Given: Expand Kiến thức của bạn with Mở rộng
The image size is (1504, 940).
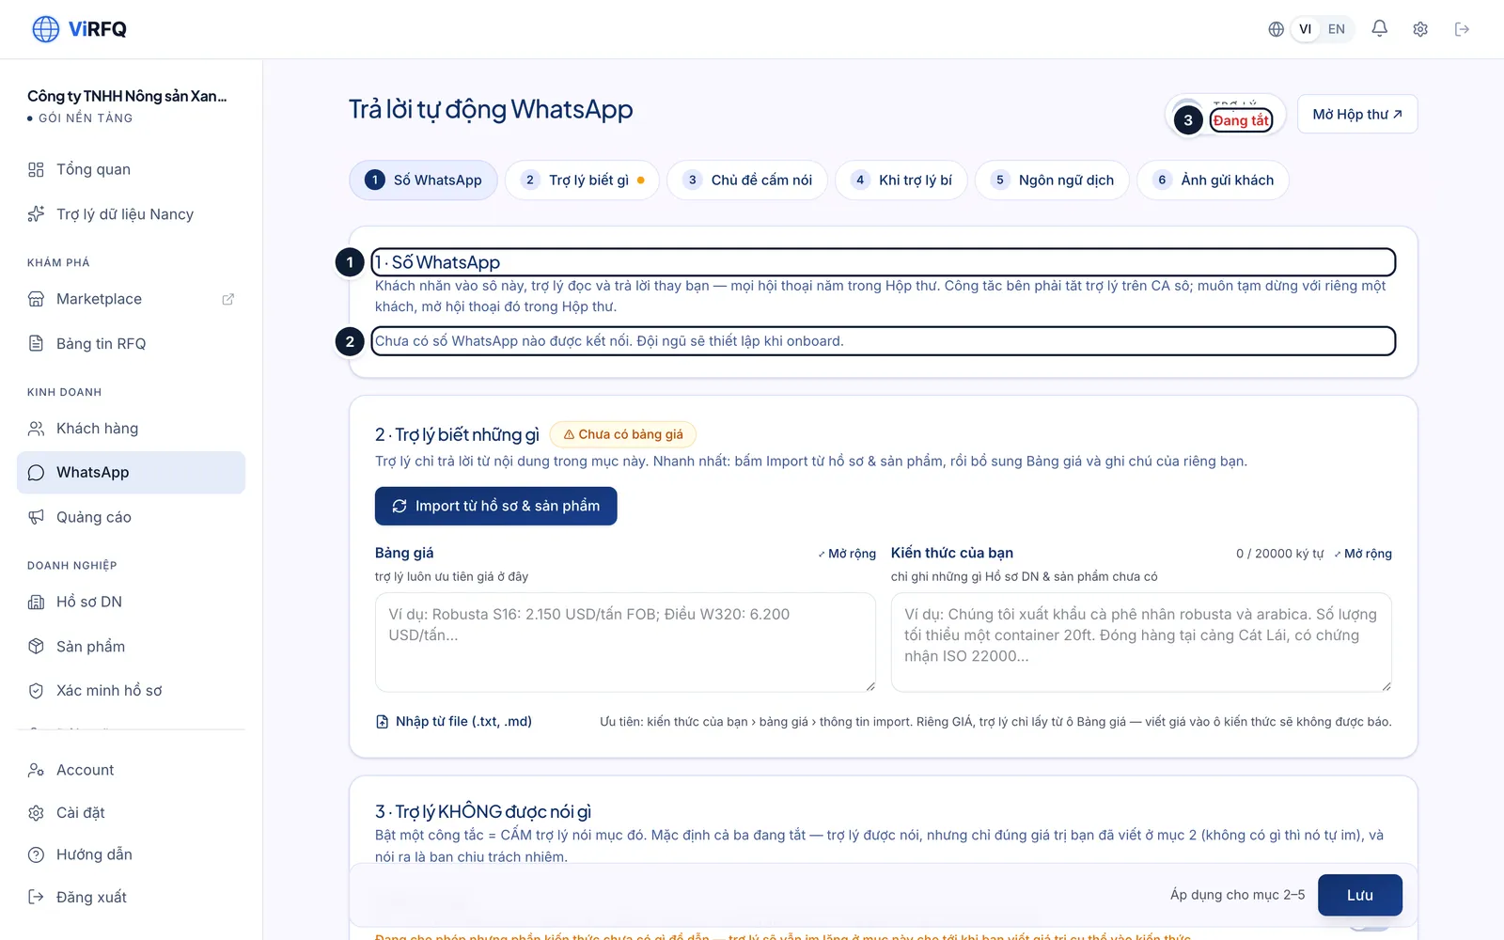Looking at the screenshot, I should coord(1363,554).
